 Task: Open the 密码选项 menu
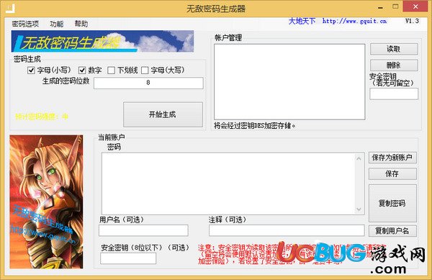[25, 24]
